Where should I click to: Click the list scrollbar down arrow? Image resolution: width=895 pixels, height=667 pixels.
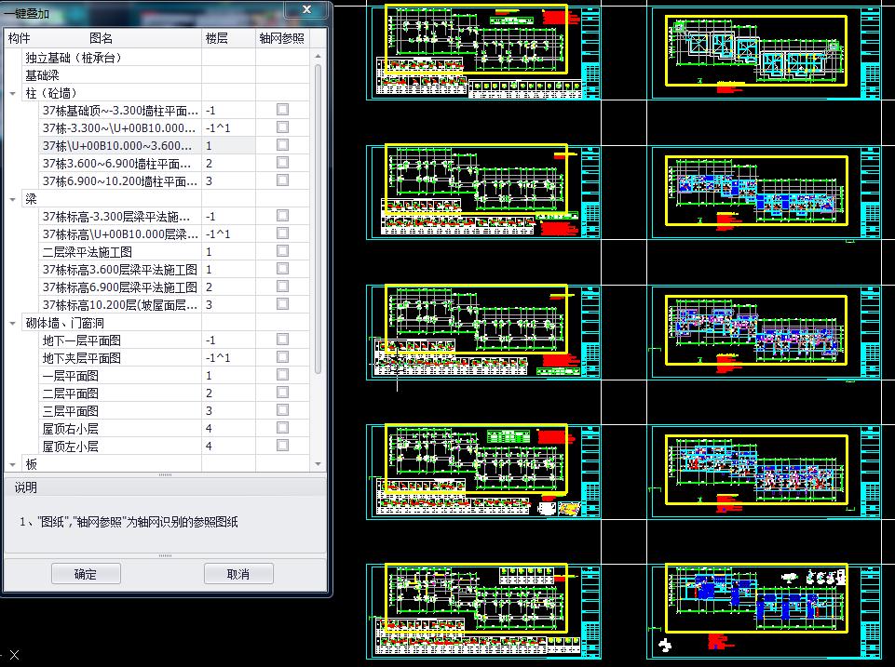click(x=318, y=464)
